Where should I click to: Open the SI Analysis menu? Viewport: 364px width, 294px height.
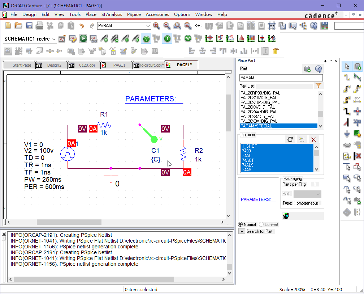click(x=112, y=14)
